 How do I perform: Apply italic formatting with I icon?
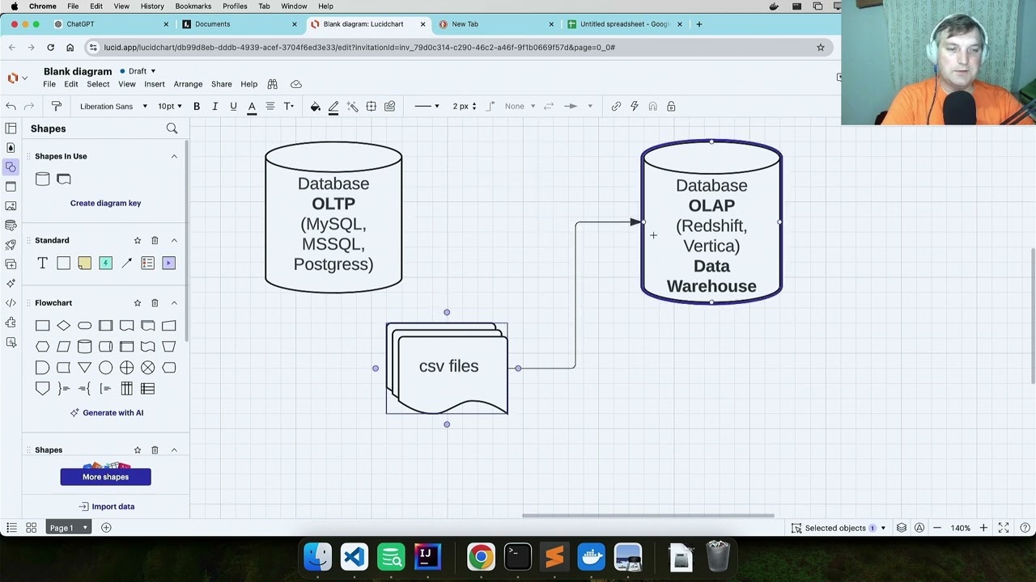(215, 106)
